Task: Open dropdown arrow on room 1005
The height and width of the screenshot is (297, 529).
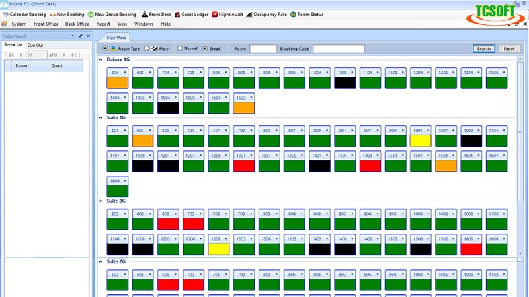Action: 352,73
